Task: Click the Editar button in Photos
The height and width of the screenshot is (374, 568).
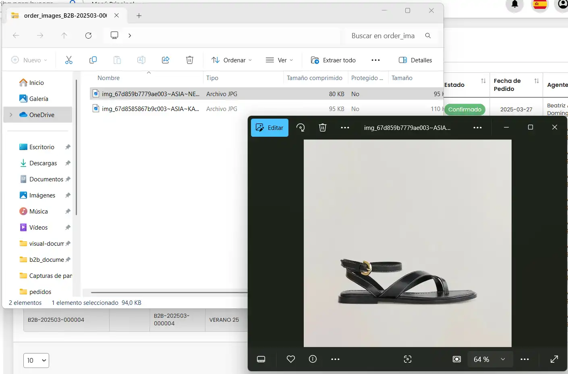Action: [269, 127]
